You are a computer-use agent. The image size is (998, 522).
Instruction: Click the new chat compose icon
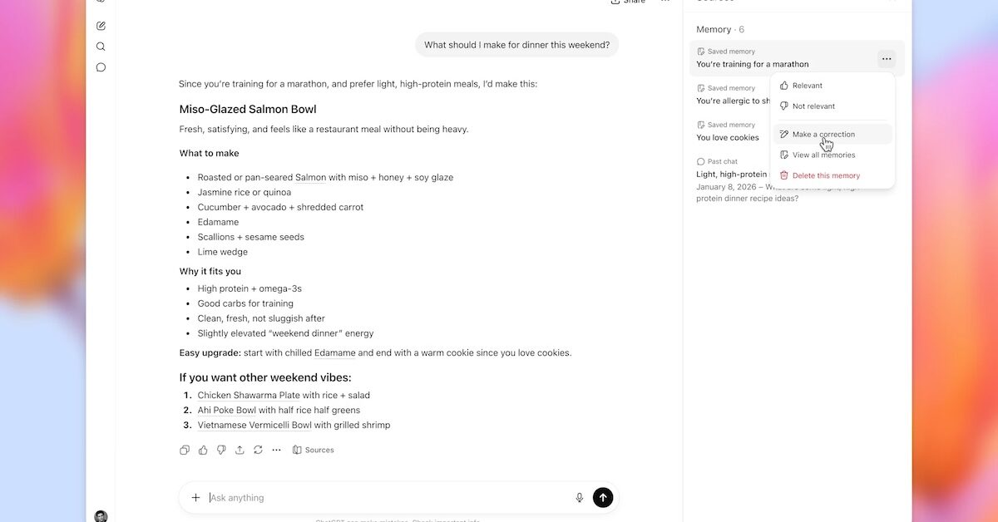tap(101, 26)
